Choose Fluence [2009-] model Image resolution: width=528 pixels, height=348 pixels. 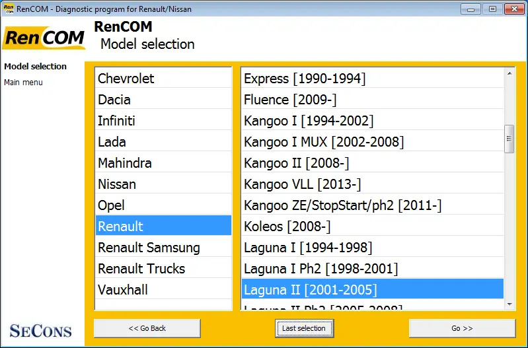tap(373, 100)
